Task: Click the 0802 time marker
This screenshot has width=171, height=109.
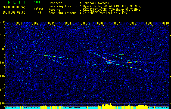Action: click(x=35, y=23)
